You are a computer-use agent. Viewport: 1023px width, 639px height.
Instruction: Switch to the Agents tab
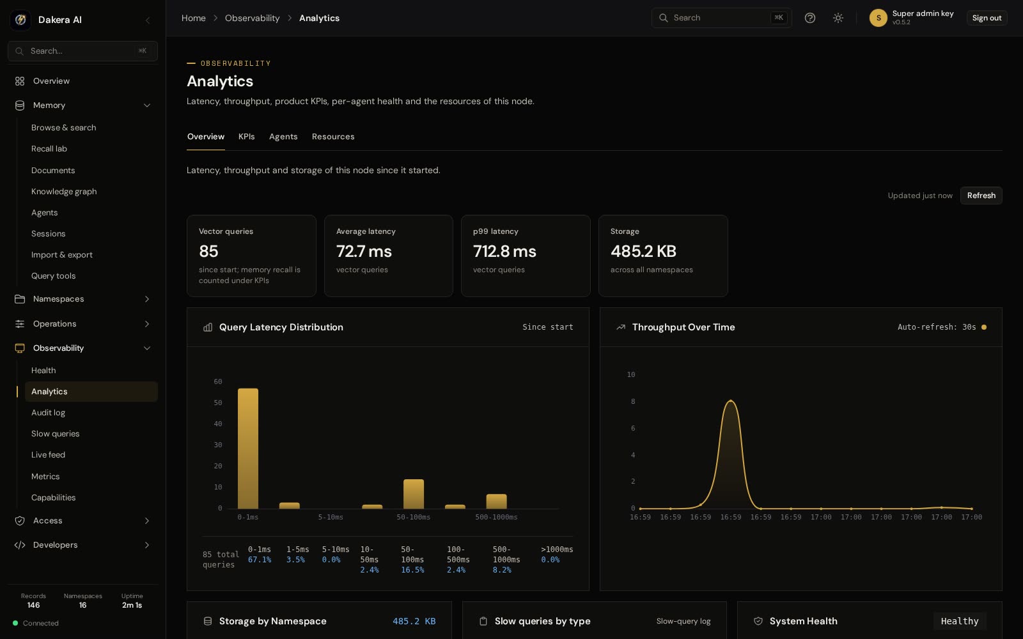pyautogui.click(x=283, y=137)
